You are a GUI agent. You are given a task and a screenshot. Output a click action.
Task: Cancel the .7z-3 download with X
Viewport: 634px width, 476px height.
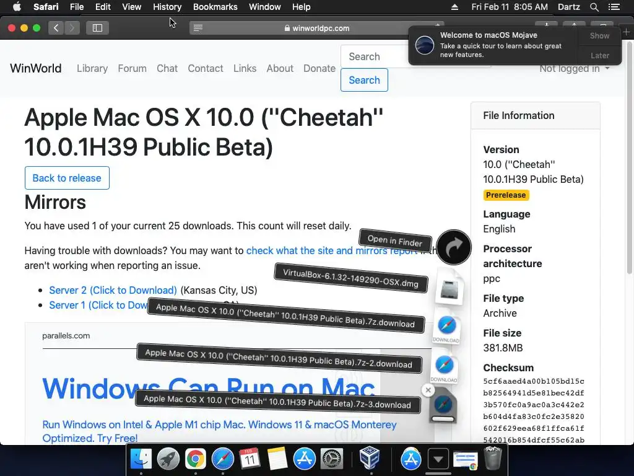[x=428, y=390]
